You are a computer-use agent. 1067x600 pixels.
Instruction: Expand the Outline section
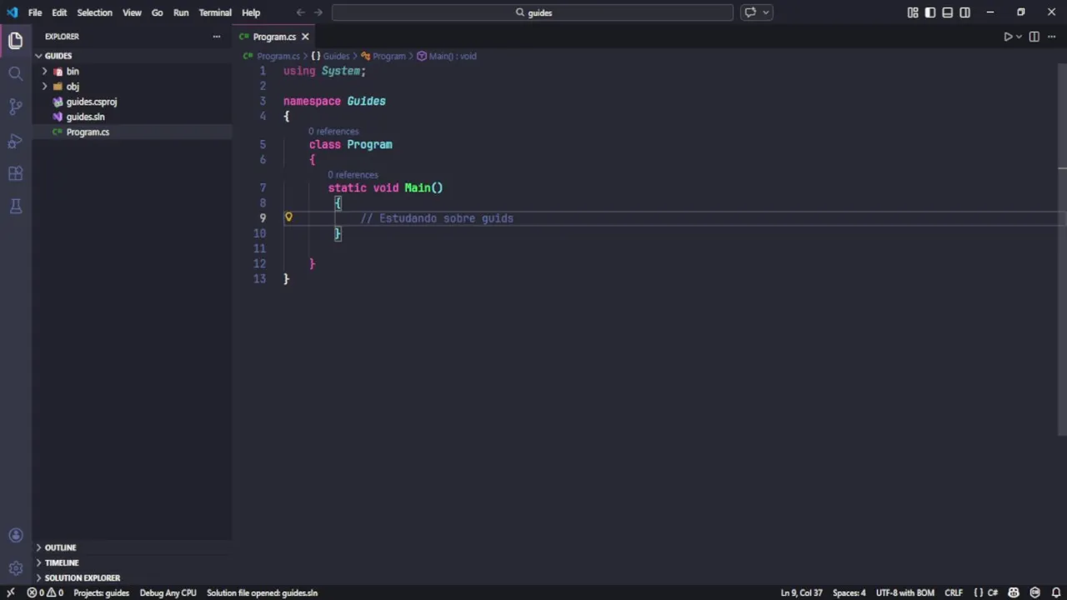pyautogui.click(x=60, y=547)
